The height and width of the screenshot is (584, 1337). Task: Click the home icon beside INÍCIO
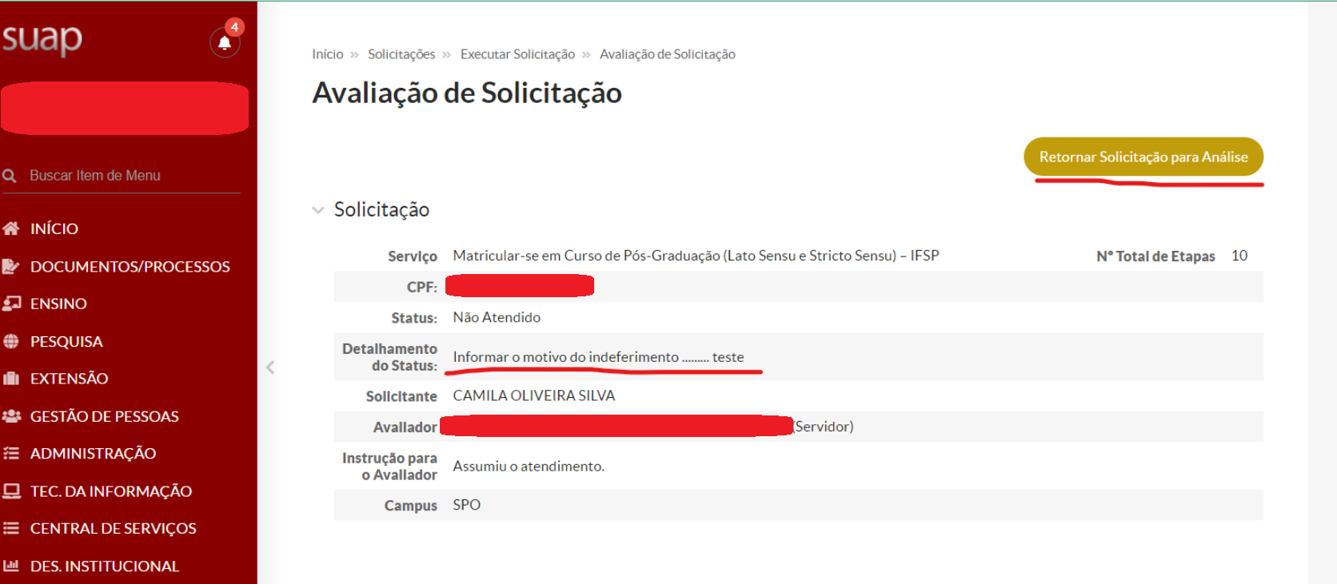11,228
